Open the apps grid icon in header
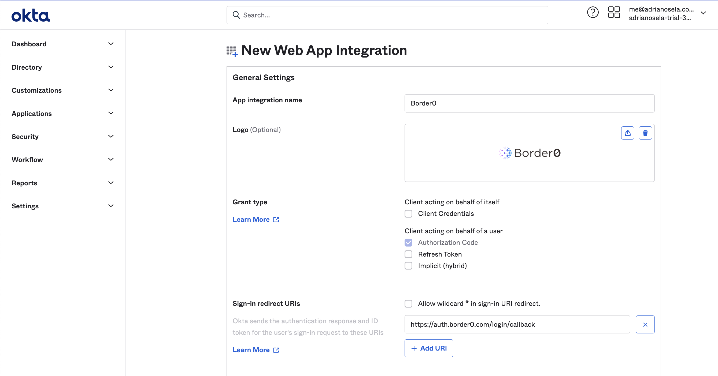 click(614, 13)
